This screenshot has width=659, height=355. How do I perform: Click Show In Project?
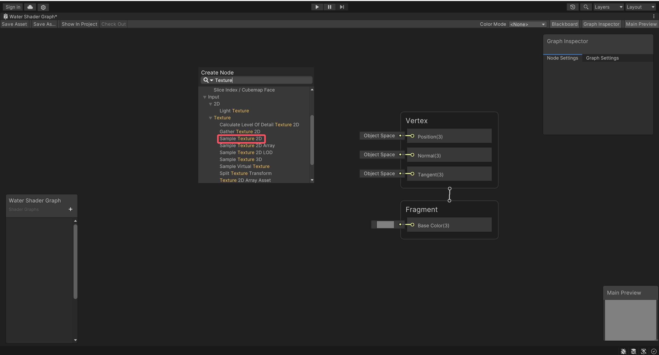pos(79,24)
